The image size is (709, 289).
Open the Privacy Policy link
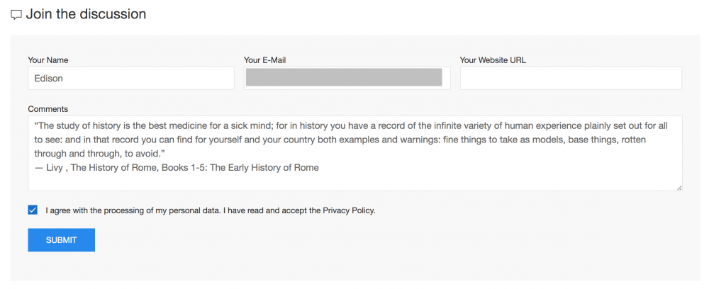point(348,210)
